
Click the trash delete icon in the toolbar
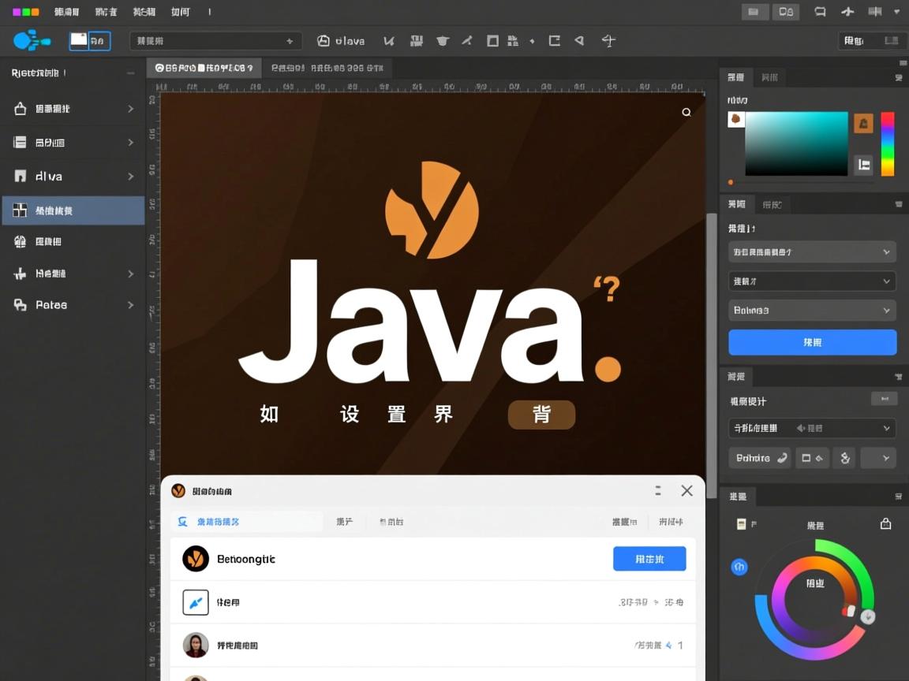coord(442,40)
